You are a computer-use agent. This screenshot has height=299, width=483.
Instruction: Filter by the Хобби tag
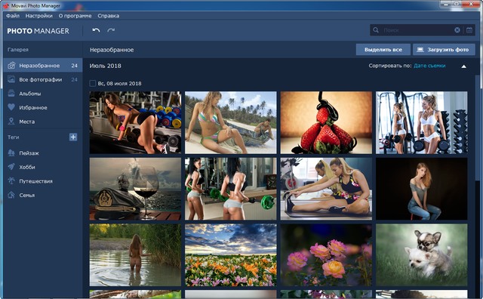pos(43,167)
